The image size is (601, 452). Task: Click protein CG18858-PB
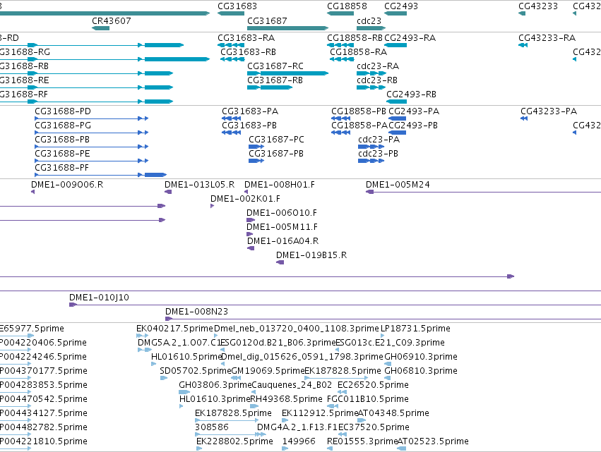359,111
